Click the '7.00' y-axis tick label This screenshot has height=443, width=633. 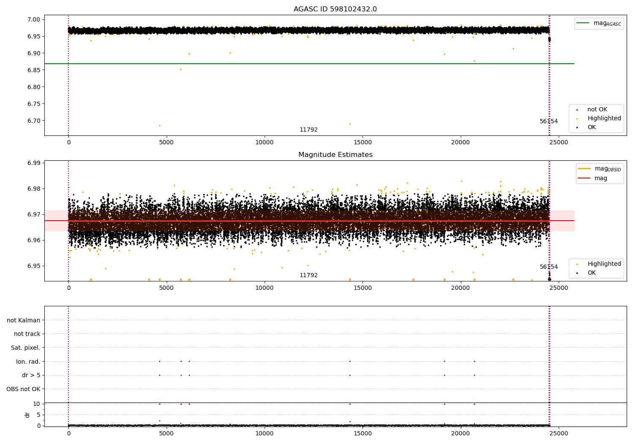click(35, 19)
